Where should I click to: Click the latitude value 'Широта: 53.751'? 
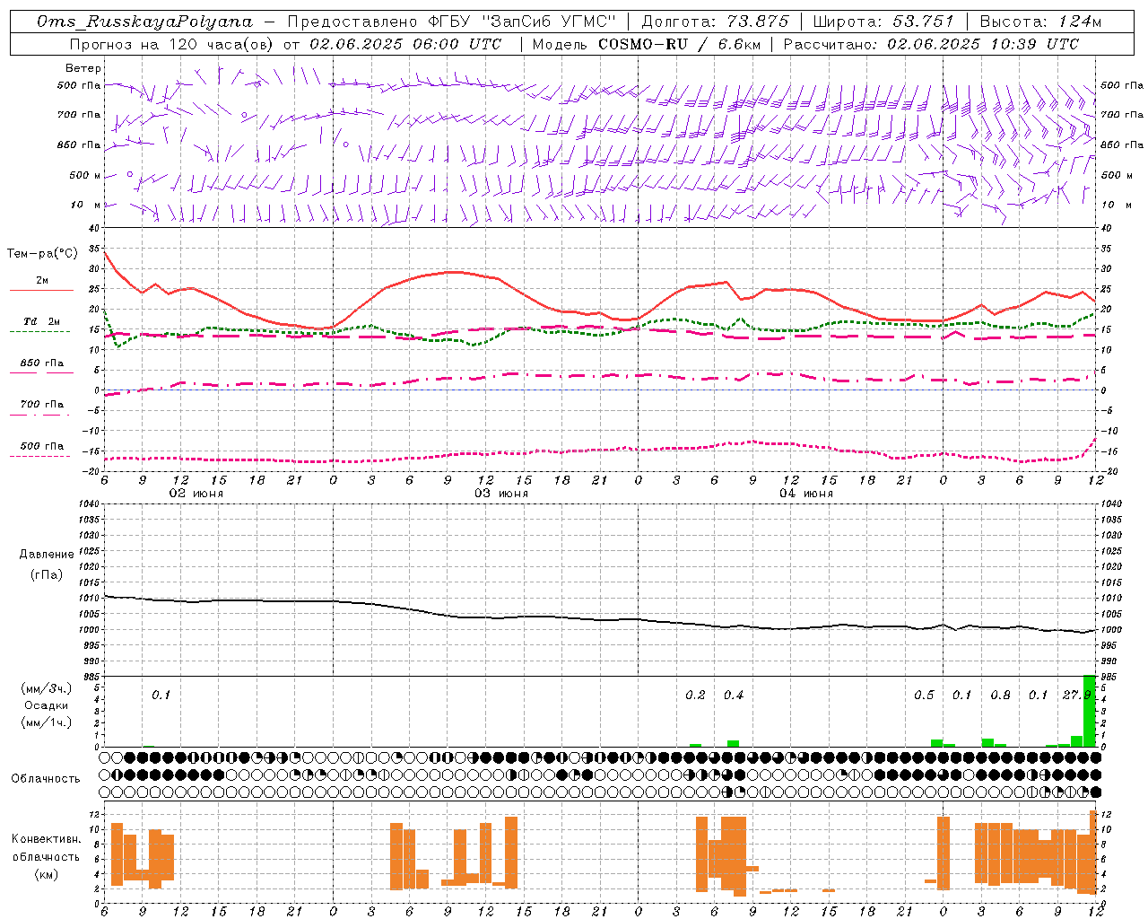click(x=883, y=22)
